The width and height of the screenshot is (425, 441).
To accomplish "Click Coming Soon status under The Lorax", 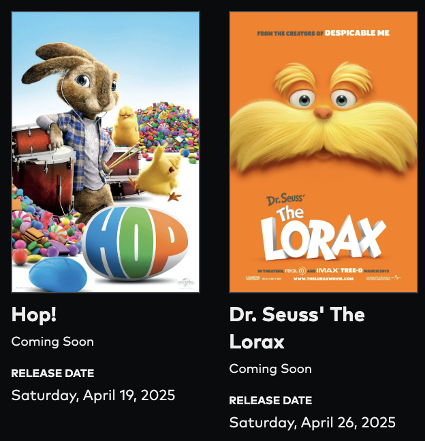I will tap(270, 369).
